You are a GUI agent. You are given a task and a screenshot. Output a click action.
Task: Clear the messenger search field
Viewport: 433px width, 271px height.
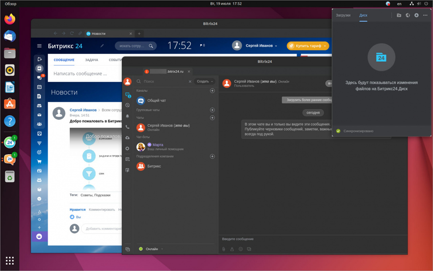pos(190,81)
